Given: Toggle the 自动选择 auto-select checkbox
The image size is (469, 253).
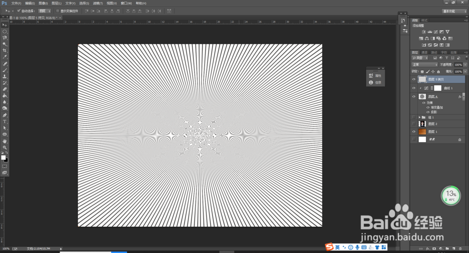Looking at the screenshot, I should point(19,11).
